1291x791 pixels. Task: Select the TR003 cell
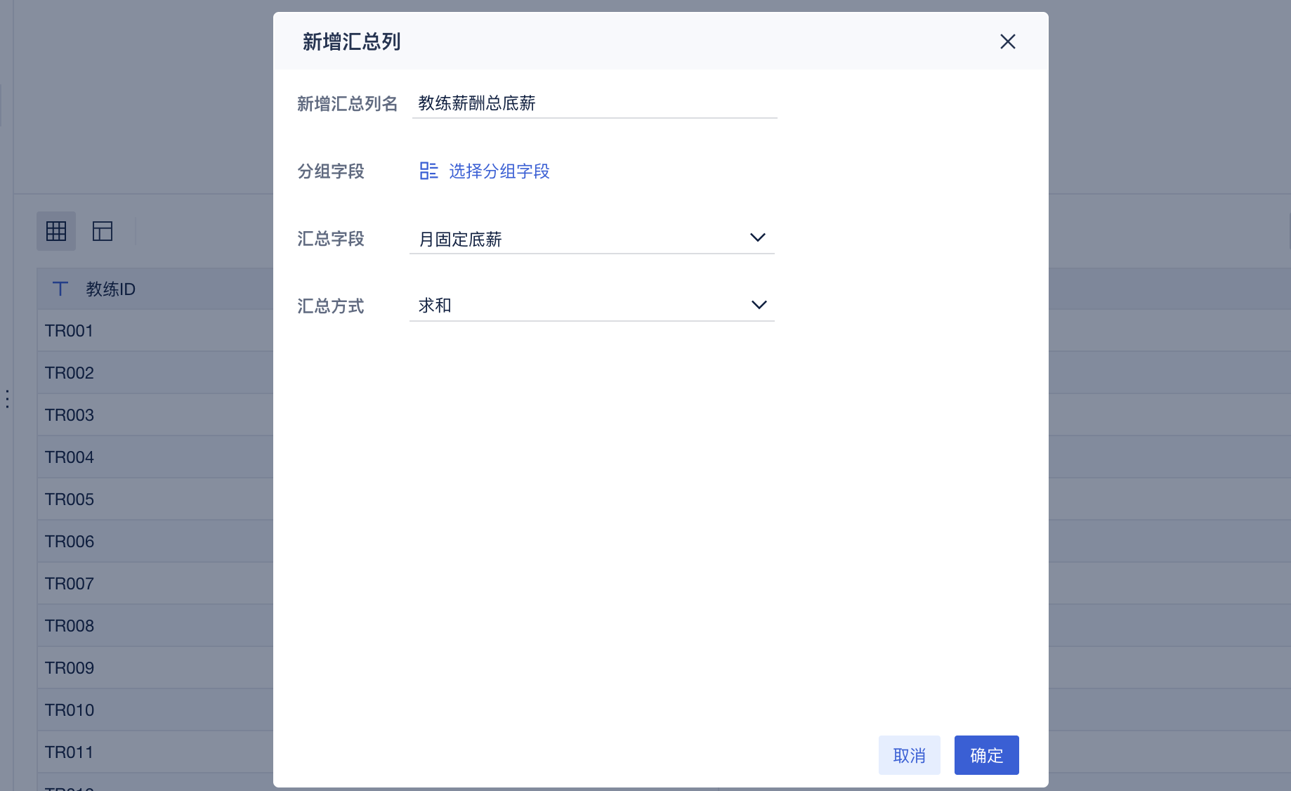(155, 415)
